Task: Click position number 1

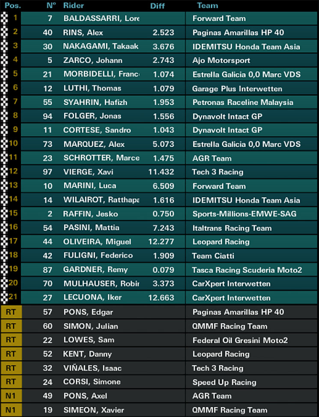Action: [x=15, y=18]
